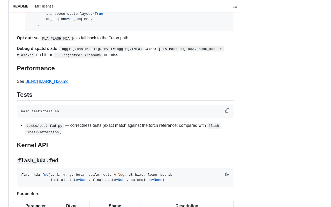Screen dimensions: 331x207
Task: Click the '... rejected: <reason>' code
Action: click(78, 55)
